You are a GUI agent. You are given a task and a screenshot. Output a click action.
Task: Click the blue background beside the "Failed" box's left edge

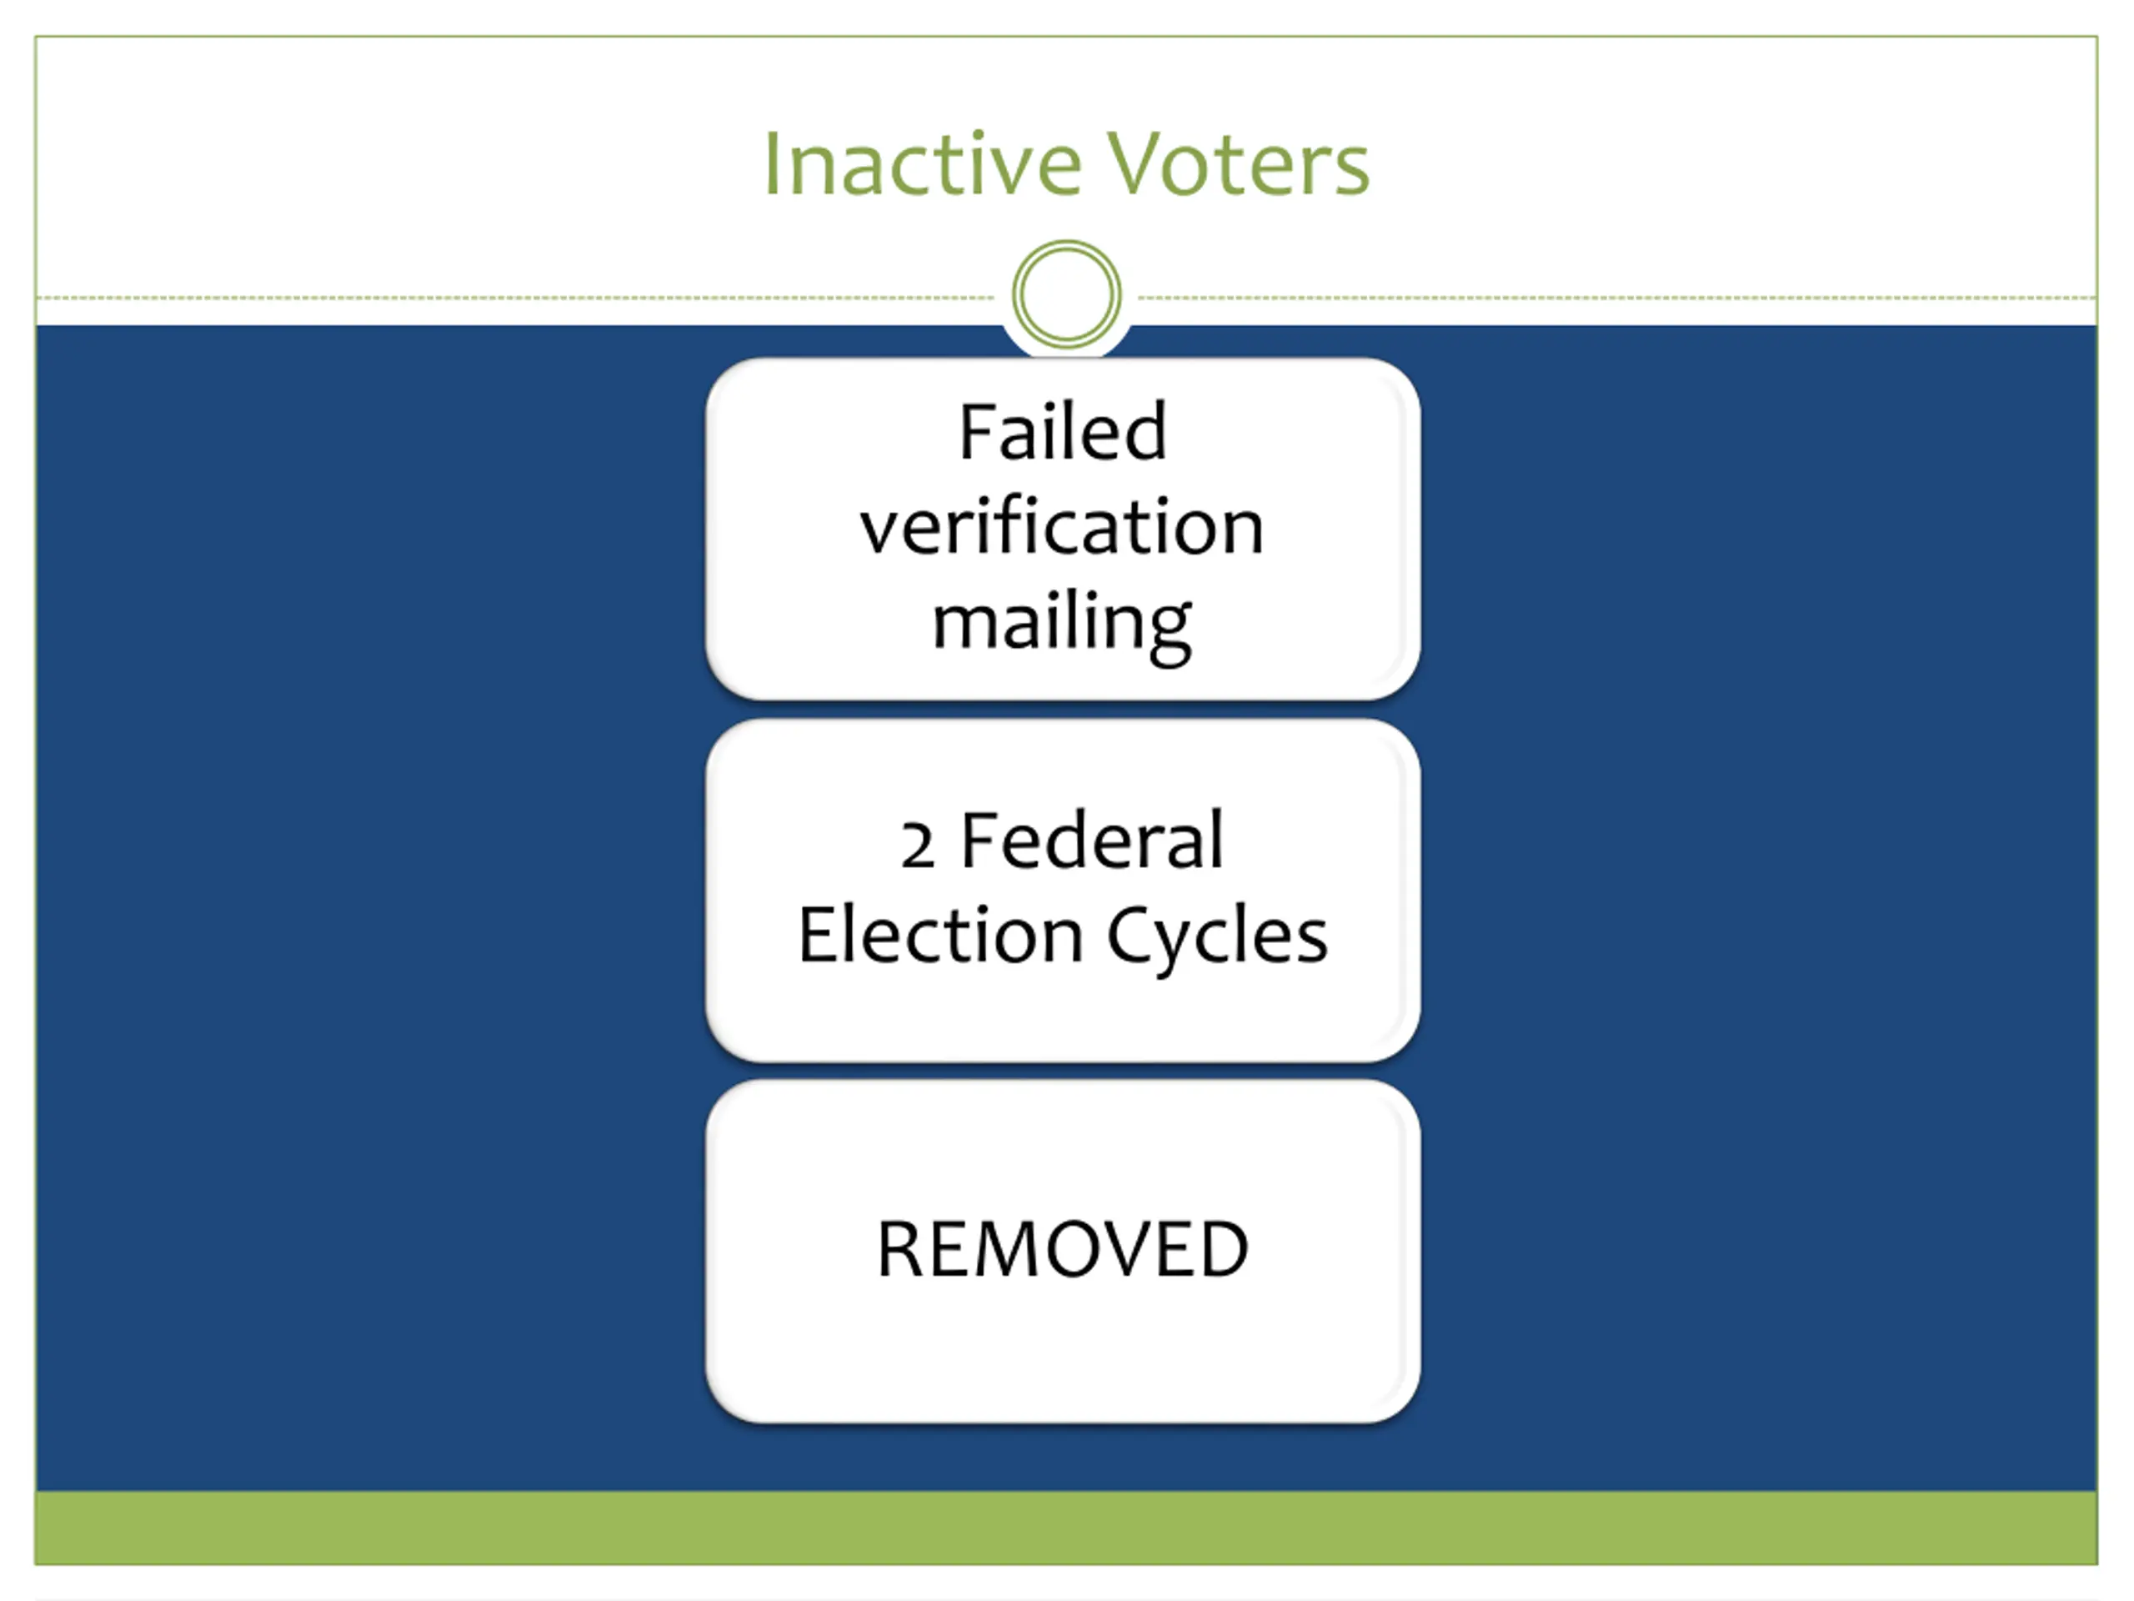pyautogui.click(x=370, y=528)
